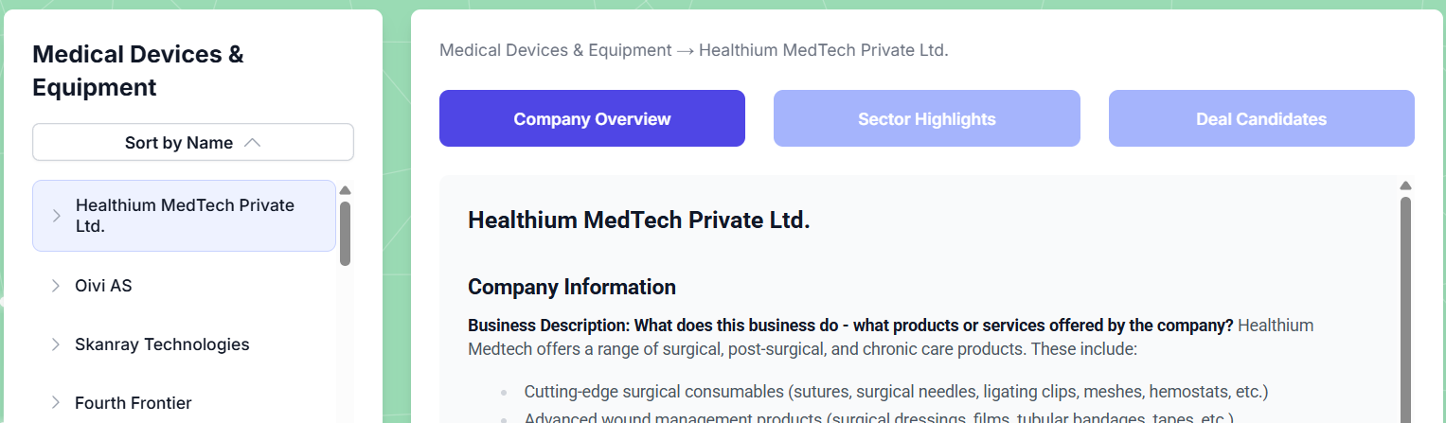Open the Deal Candidates tab
This screenshot has width=1446, height=423.
tap(1260, 119)
